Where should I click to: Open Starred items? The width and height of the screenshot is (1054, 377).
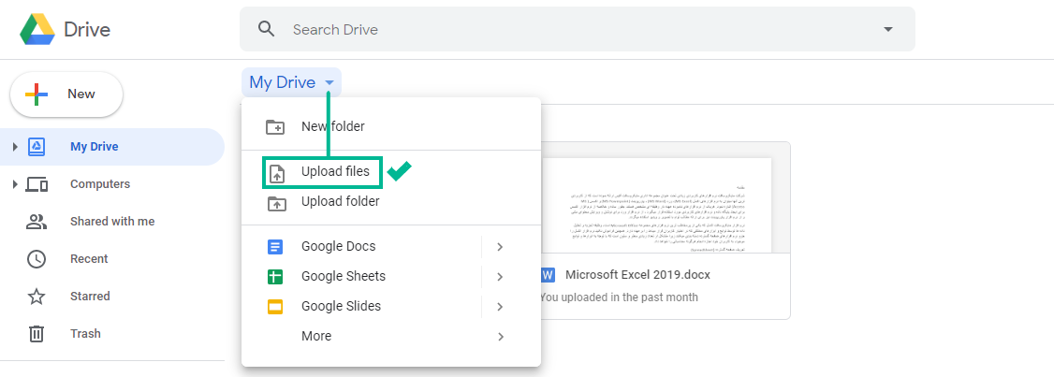click(90, 297)
